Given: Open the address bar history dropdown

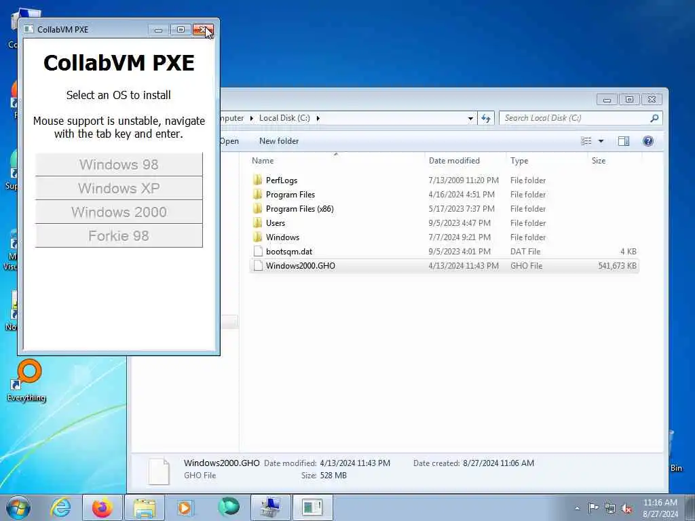Looking at the screenshot, I should (x=470, y=118).
